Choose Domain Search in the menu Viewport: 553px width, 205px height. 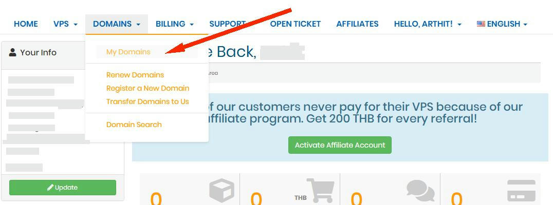pyautogui.click(x=134, y=125)
